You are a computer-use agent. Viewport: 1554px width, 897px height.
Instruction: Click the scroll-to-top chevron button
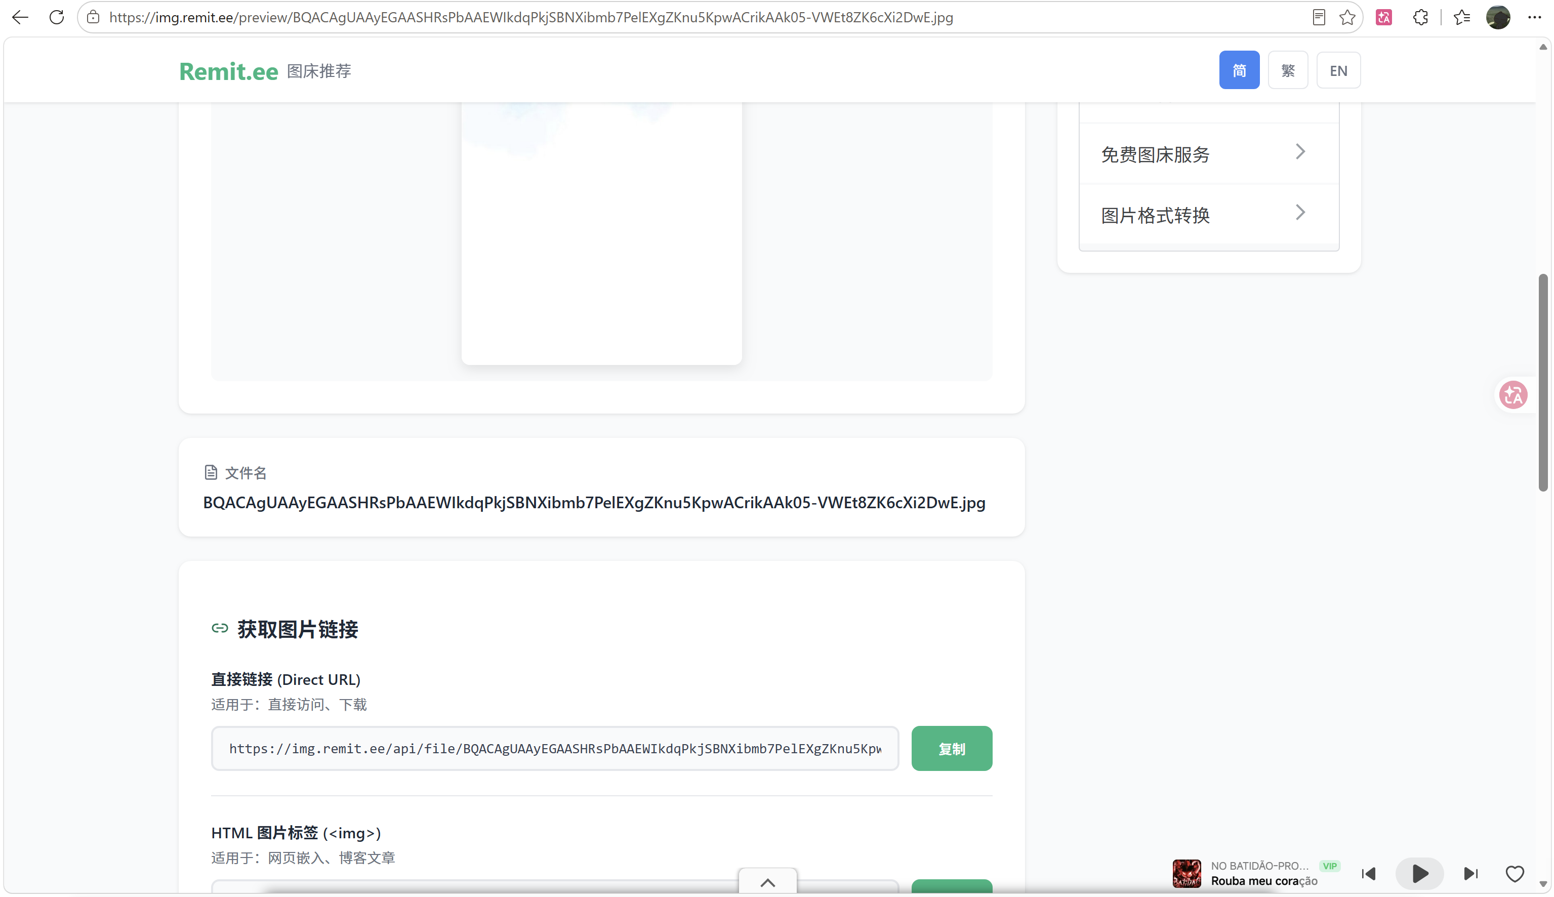click(x=767, y=882)
